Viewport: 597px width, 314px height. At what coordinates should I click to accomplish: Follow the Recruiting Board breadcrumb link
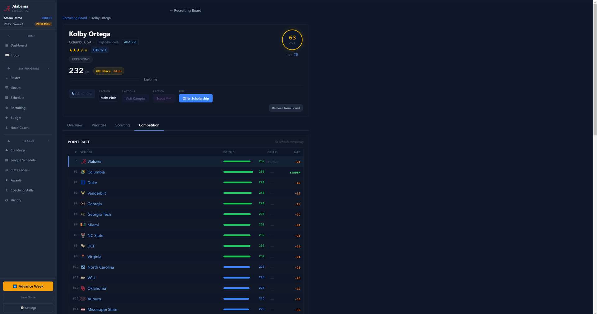click(75, 18)
